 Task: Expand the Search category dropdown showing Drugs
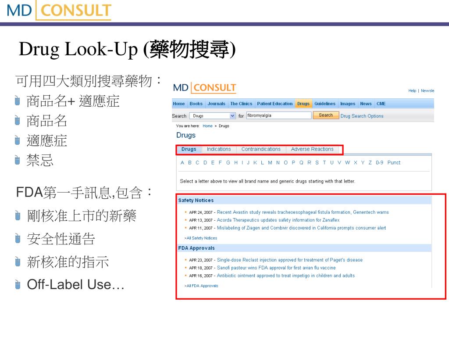[213, 116]
